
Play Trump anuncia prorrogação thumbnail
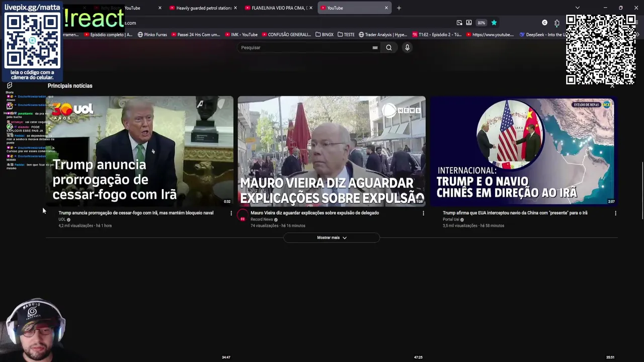point(139,151)
